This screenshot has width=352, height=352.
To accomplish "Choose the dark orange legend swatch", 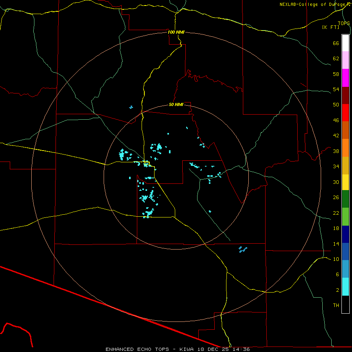I will pyautogui.click(x=345, y=130).
